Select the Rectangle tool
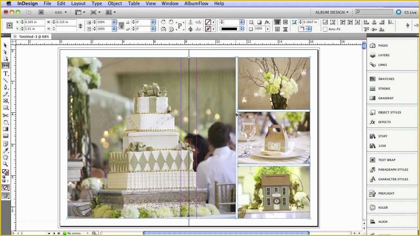 6,108
